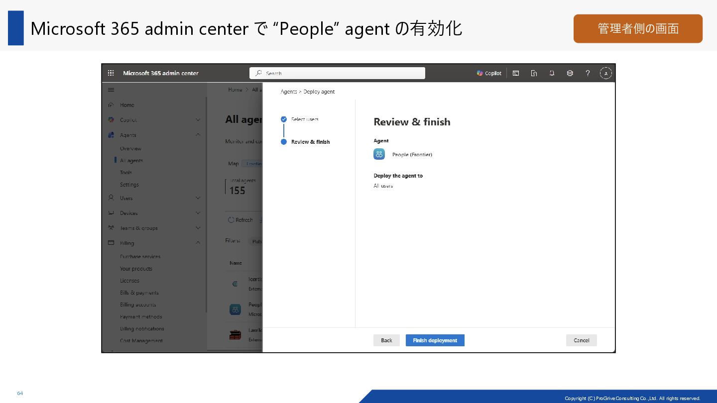Open Purchase services under Billing

(x=140, y=257)
